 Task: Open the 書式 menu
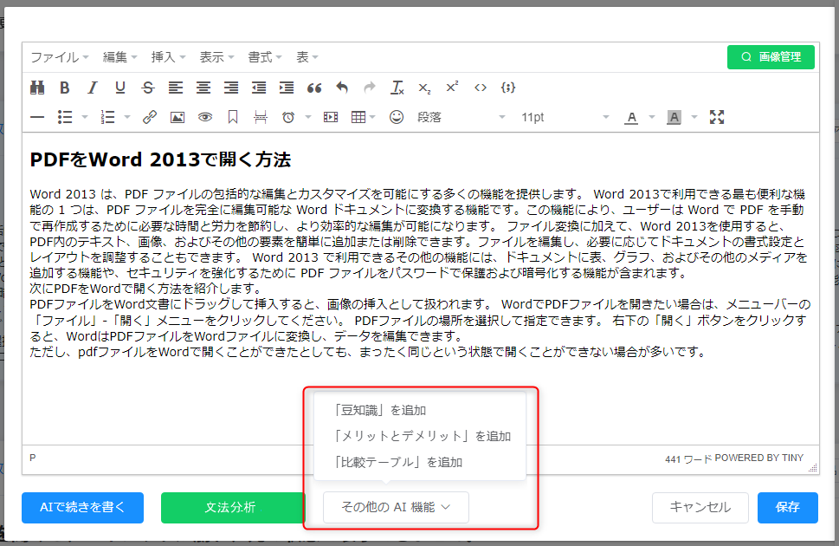point(265,57)
